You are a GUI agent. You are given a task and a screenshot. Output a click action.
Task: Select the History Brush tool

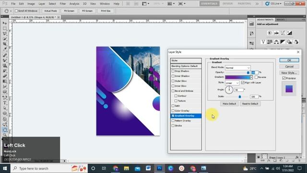click(5, 71)
